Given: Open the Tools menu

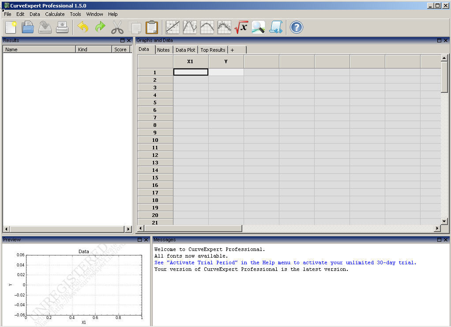Looking at the screenshot, I should pos(75,14).
